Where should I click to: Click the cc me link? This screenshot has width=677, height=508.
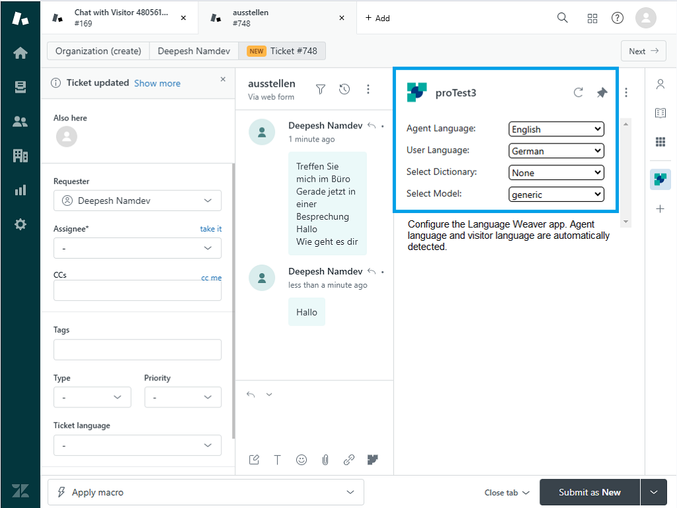(x=211, y=278)
